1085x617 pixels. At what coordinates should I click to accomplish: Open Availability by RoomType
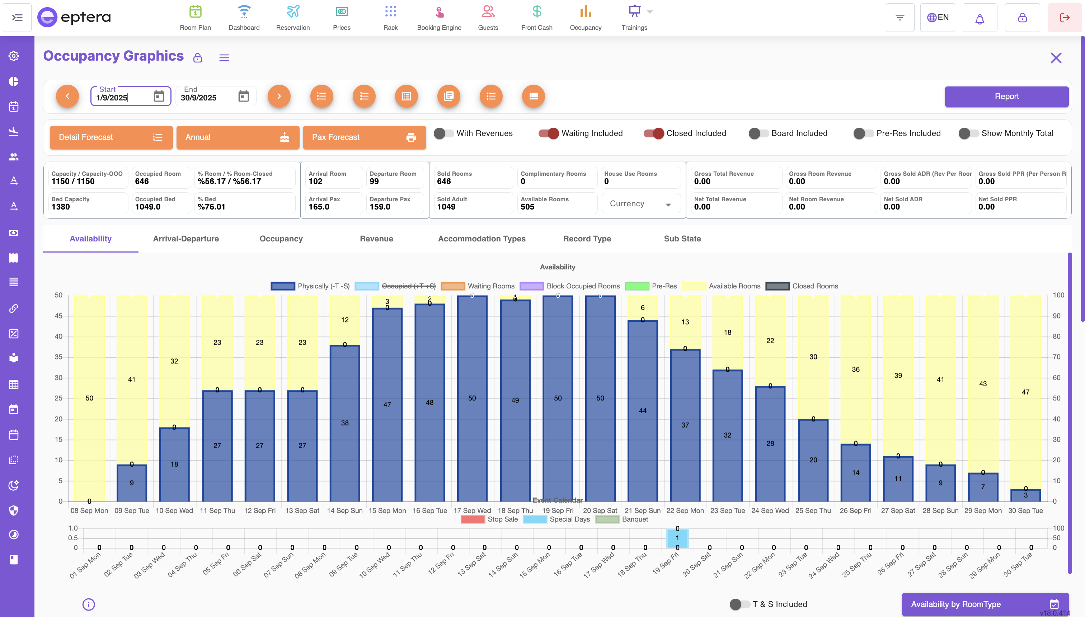[985, 604]
